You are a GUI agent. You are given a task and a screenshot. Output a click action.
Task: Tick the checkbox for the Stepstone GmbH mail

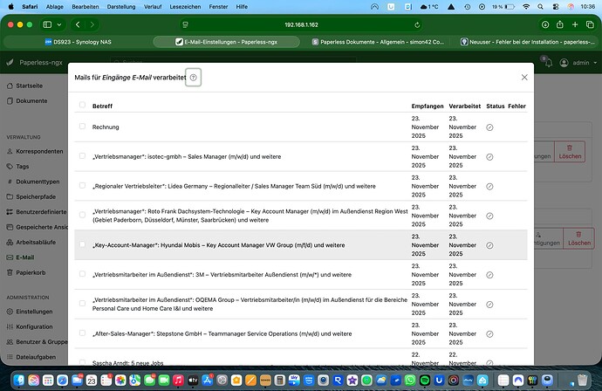point(82,333)
